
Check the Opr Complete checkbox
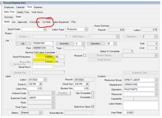[93, 93]
